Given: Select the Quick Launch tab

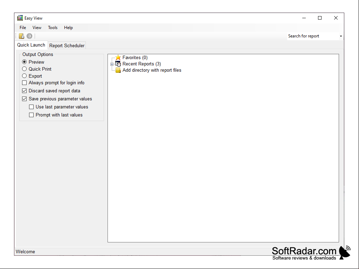Looking at the screenshot, I should [x=31, y=45].
